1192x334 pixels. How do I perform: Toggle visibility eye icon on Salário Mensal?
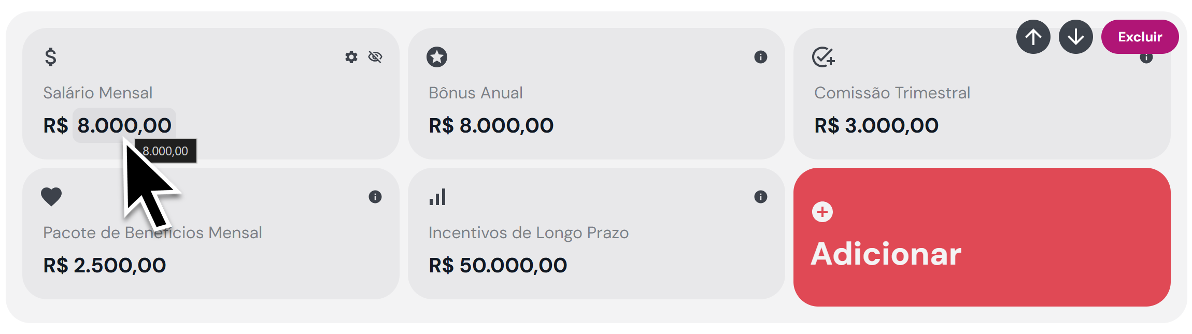click(x=375, y=57)
